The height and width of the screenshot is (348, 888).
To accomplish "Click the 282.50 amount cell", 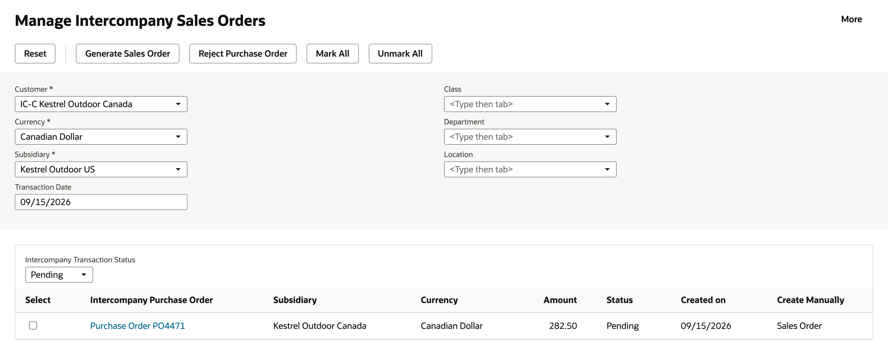I will pos(563,326).
